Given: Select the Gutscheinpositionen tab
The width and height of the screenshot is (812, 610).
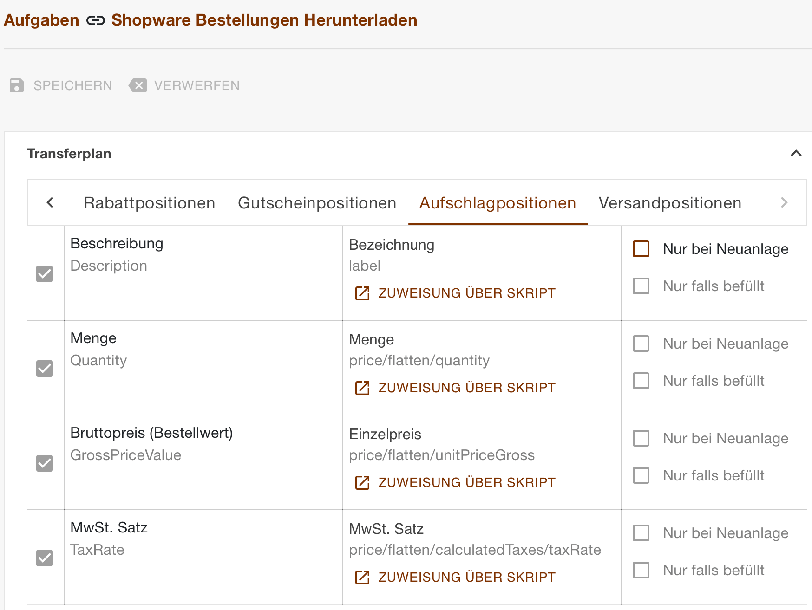Looking at the screenshot, I should point(317,203).
